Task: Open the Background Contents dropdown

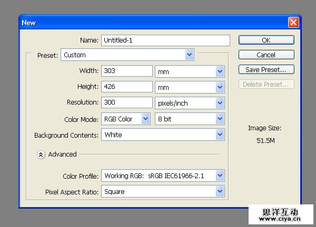Action: coord(163,135)
